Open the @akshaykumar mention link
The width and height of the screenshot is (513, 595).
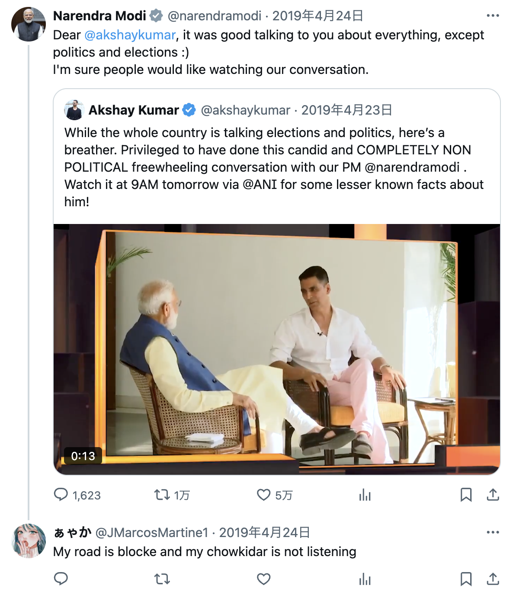pos(130,35)
